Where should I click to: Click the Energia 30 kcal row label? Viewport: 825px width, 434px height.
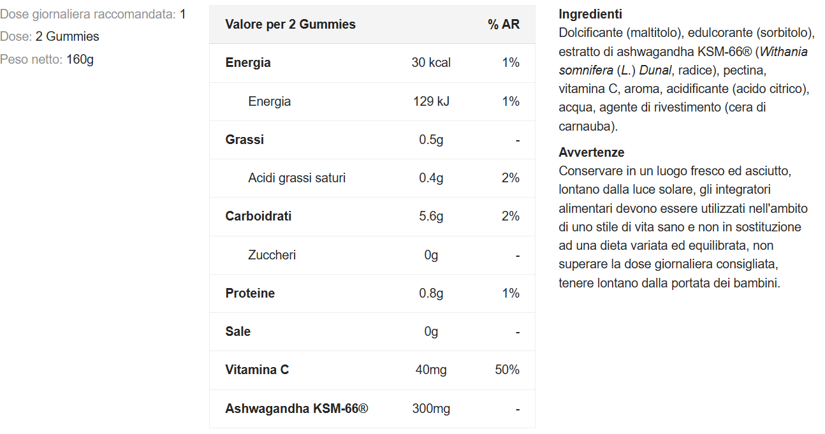248,62
